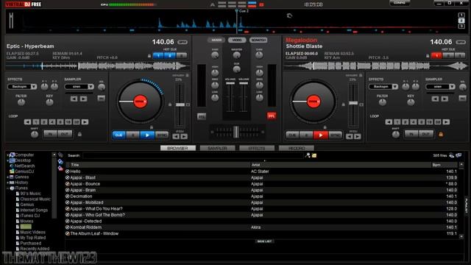Click the left deck KEY knob
Viewport: 471px width, 265px height.
[x=49, y=102]
